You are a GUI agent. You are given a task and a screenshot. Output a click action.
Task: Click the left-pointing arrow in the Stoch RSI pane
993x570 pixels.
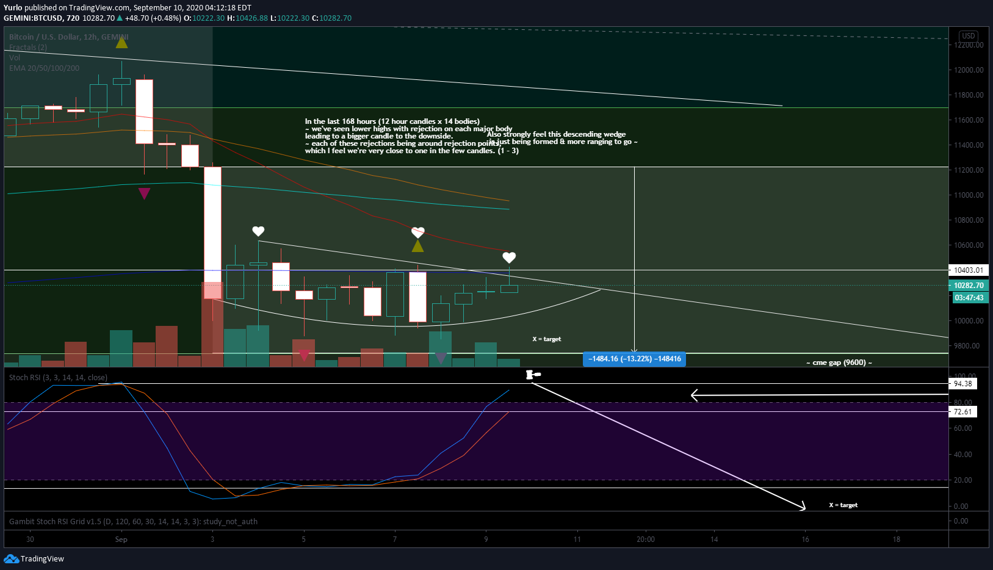(820, 395)
